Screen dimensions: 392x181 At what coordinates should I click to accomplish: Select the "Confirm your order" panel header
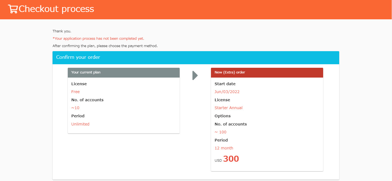[78, 57]
